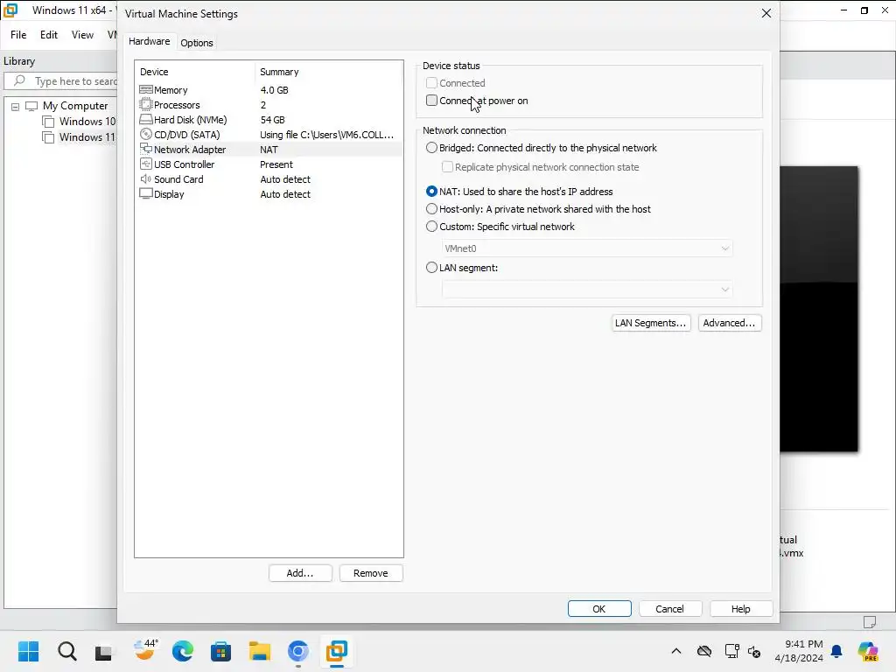Click the "54 GB" hard disk summary
Screen dimensions: 896x672
[x=273, y=119]
